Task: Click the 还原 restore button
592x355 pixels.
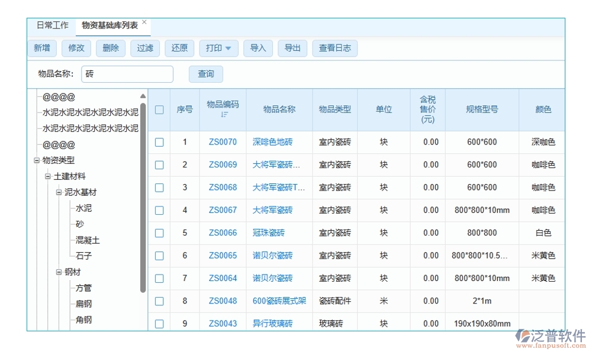Action: click(x=179, y=48)
